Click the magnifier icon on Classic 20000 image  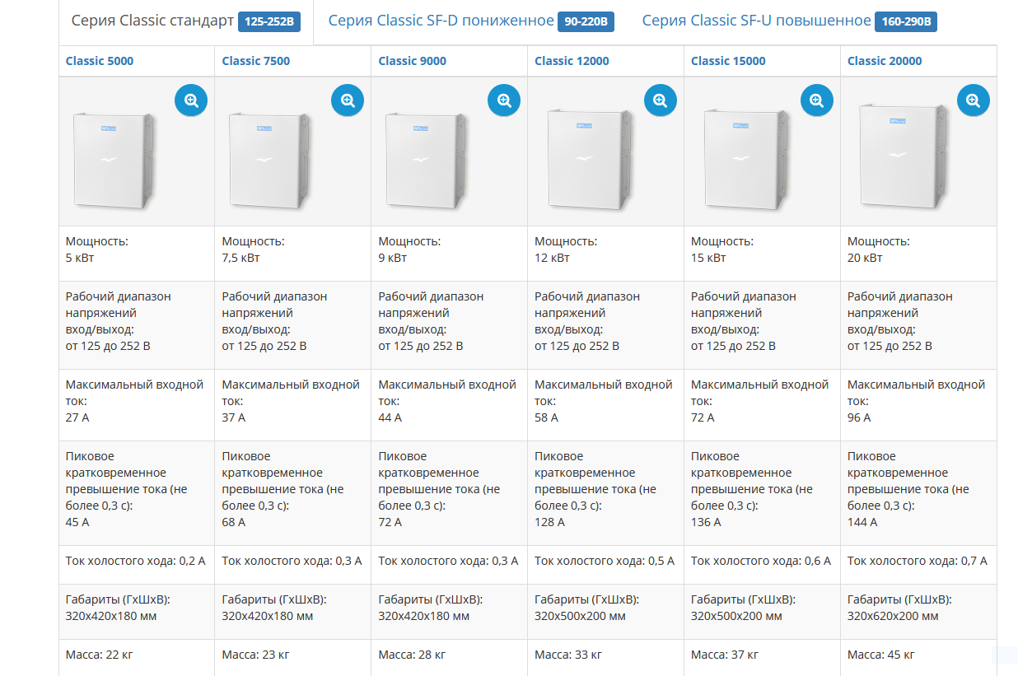click(x=973, y=100)
